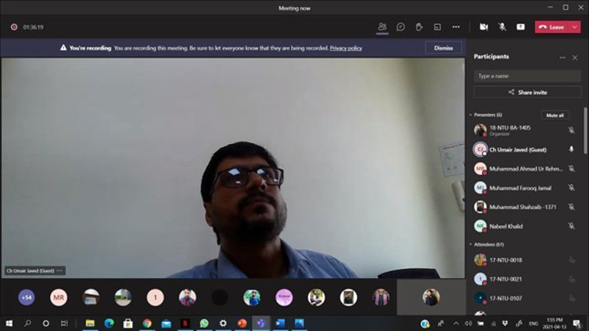Close the Participants panel
The height and width of the screenshot is (331, 589).
click(575, 57)
